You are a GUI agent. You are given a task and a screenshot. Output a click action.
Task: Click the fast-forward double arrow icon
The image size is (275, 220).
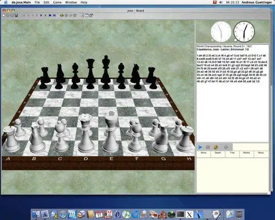[50, 16]
